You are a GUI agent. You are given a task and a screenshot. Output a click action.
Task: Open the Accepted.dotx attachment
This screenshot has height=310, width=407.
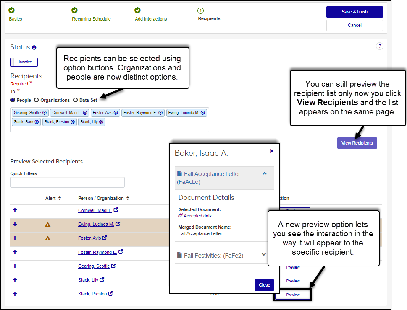pos(195,216)
